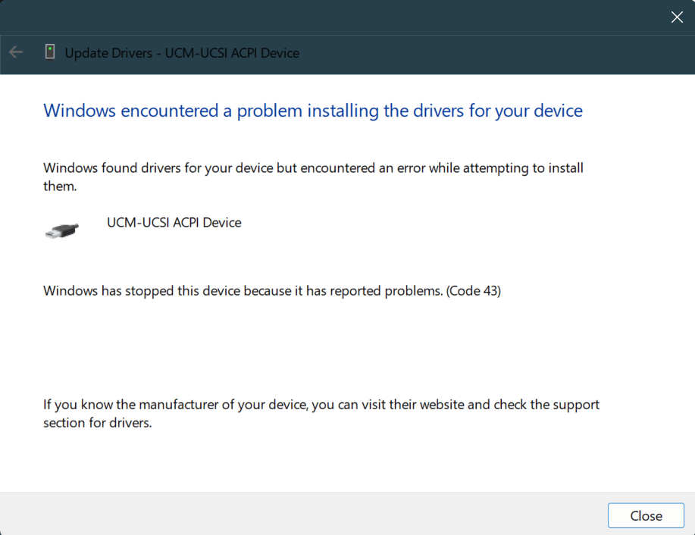Screen dimensions: 695x535
Task: Click the arrow icon at the top left
Action: 15,52
